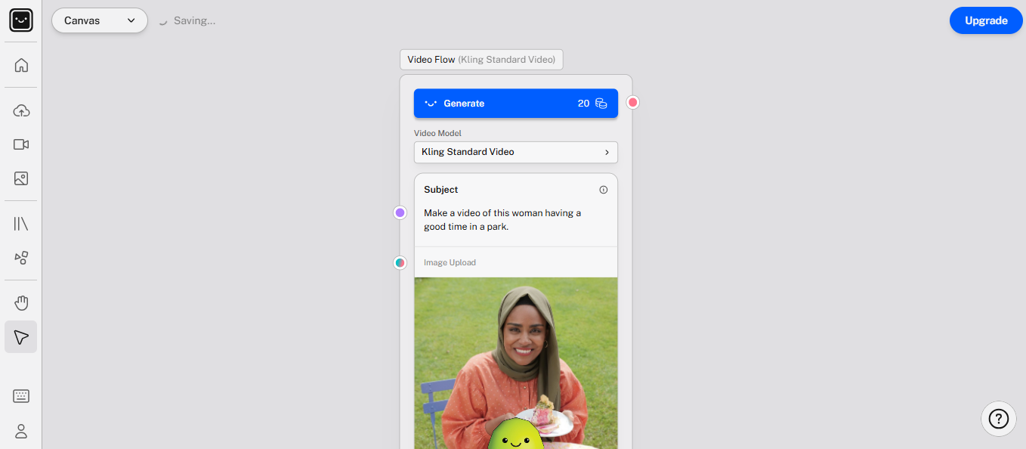Open the video camera sidebar tool
The width and height of the screenshot is (1026, 449).
pos(21,144)
